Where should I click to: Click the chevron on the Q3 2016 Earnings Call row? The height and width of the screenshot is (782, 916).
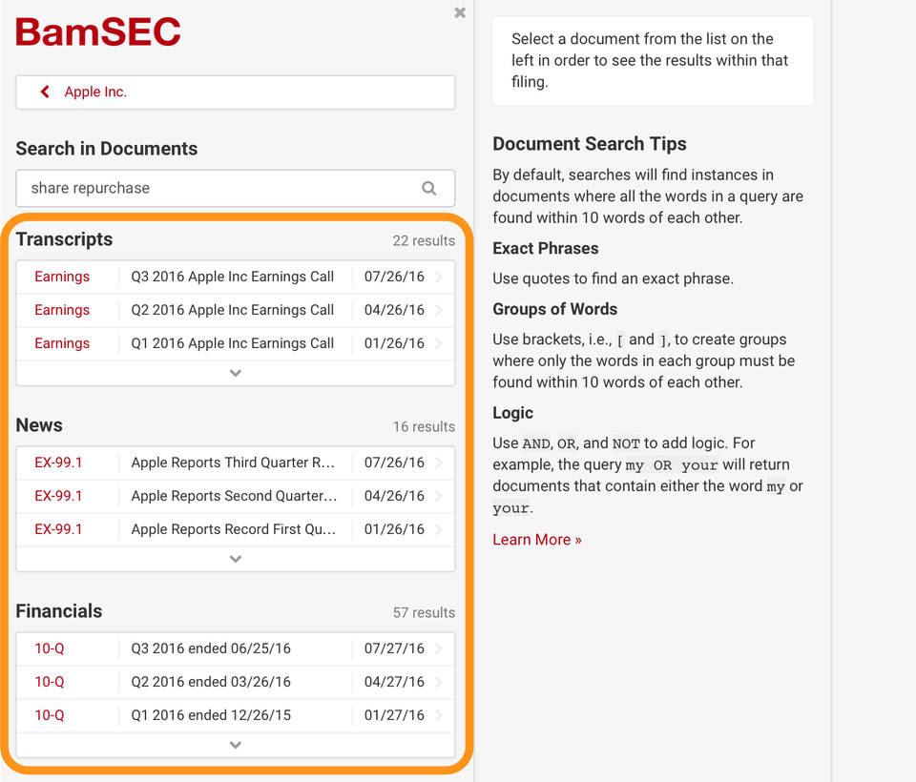(442, 276)
